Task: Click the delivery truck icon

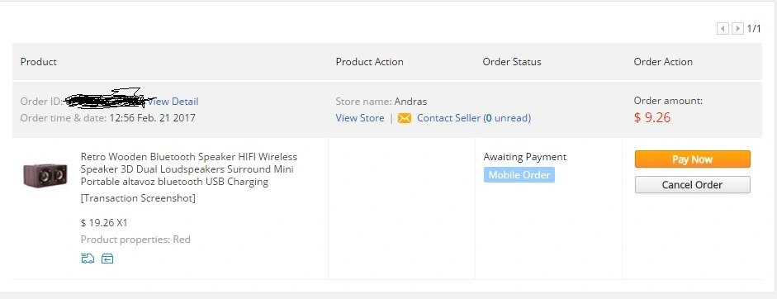Action: coord(88,259)
